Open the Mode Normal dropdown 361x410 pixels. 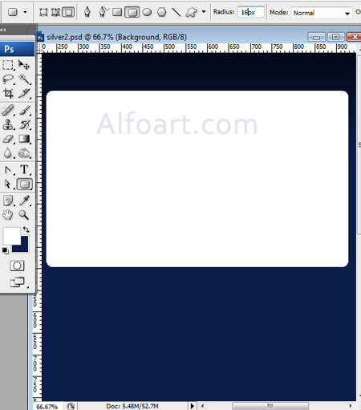coord(322,13)
